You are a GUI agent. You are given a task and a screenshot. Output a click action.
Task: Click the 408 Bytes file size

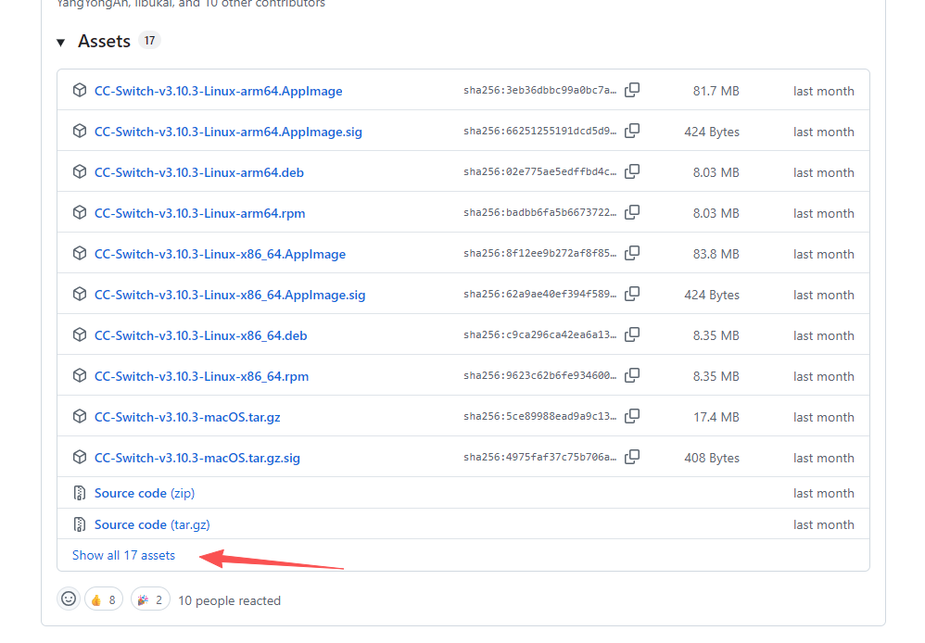(712, 457)
